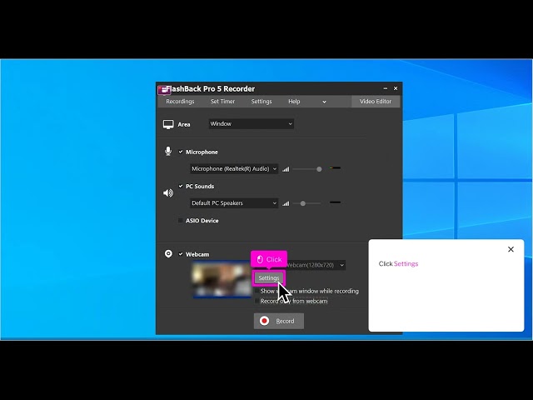The width and height of the screenshot is (533, 400).
Task: Click the webcam preview thumbnail
Action: (x=222, y=280)
